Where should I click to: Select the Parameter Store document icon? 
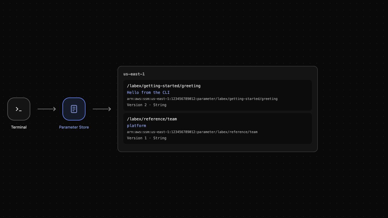pos(74,109)
